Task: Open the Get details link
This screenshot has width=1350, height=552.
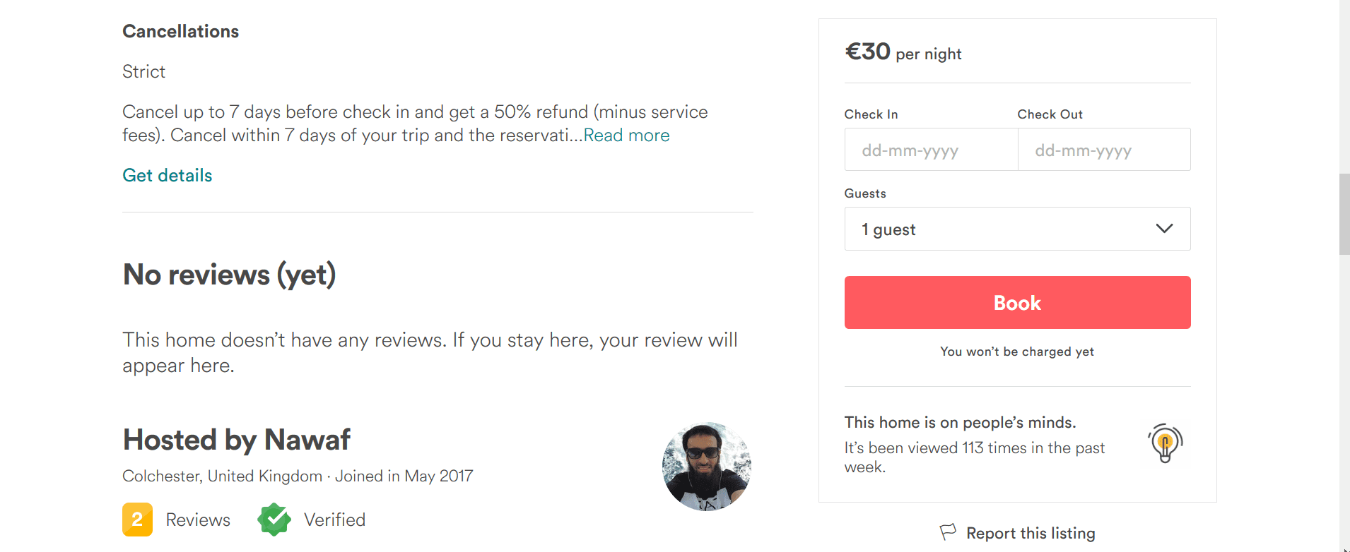Action: [x=168, y=175]
